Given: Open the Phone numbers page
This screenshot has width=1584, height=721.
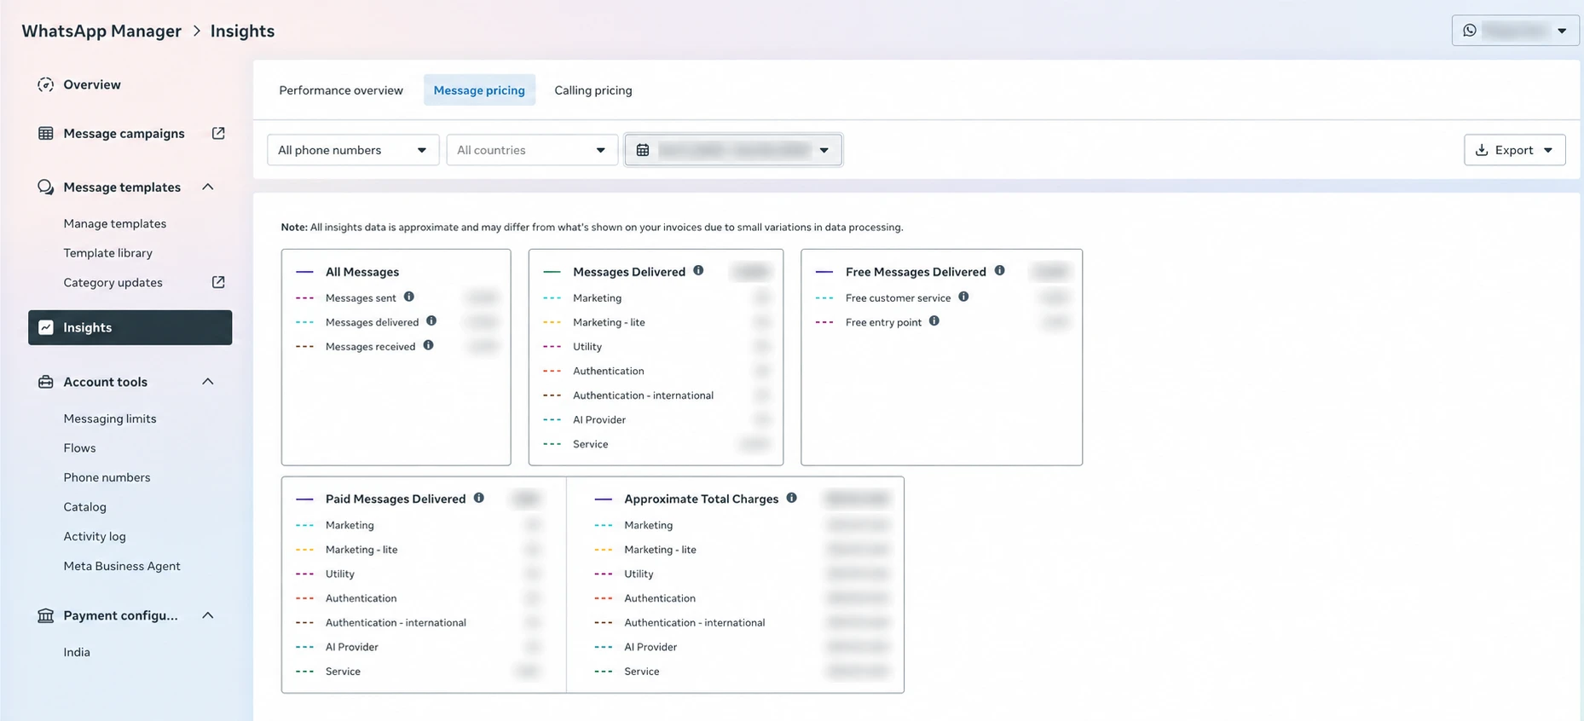Looking at the screenshot, I should (x=107, y=477).
